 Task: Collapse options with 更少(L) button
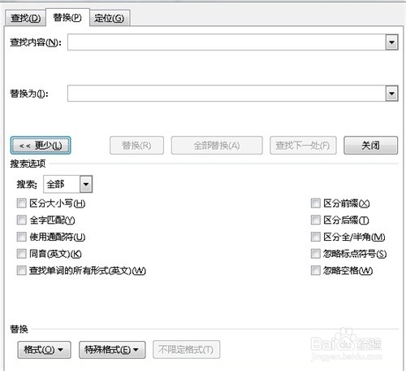click(41, 146)
